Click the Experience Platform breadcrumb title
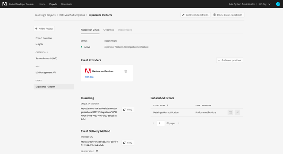Screen dimensions: 283x154 tap(100, 15)
